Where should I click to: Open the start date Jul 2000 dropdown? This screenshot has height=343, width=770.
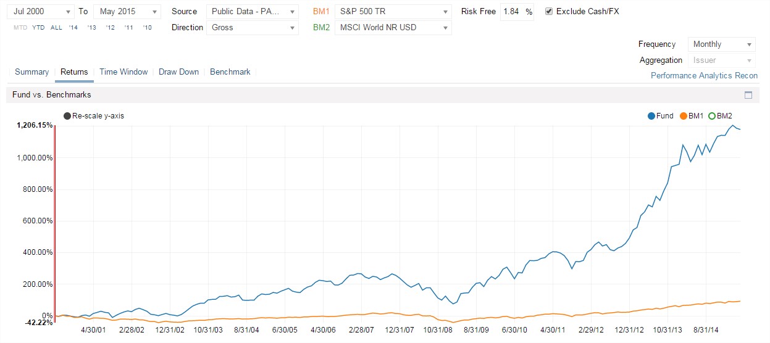point(41,12)
